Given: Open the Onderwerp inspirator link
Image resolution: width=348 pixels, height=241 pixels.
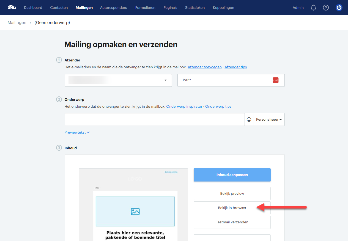Looking at the screenshot, I should tap(184, 107).
